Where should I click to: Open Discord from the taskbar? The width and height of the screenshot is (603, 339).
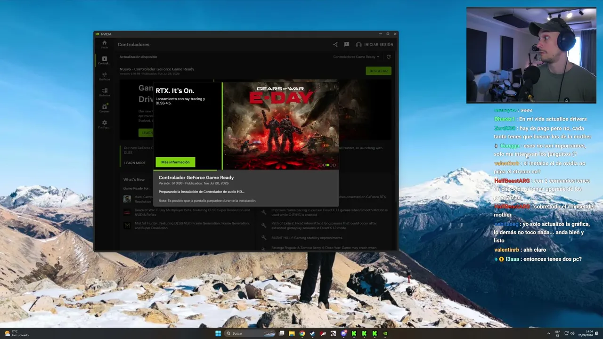343,333
